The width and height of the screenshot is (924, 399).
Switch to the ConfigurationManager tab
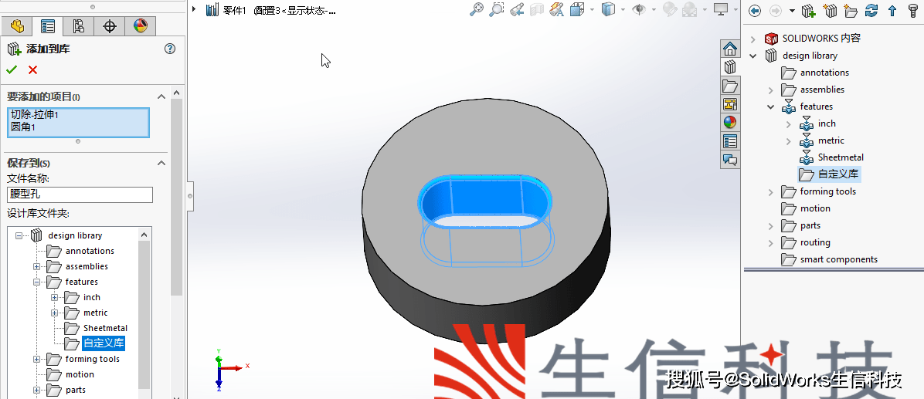coord(78,25)
